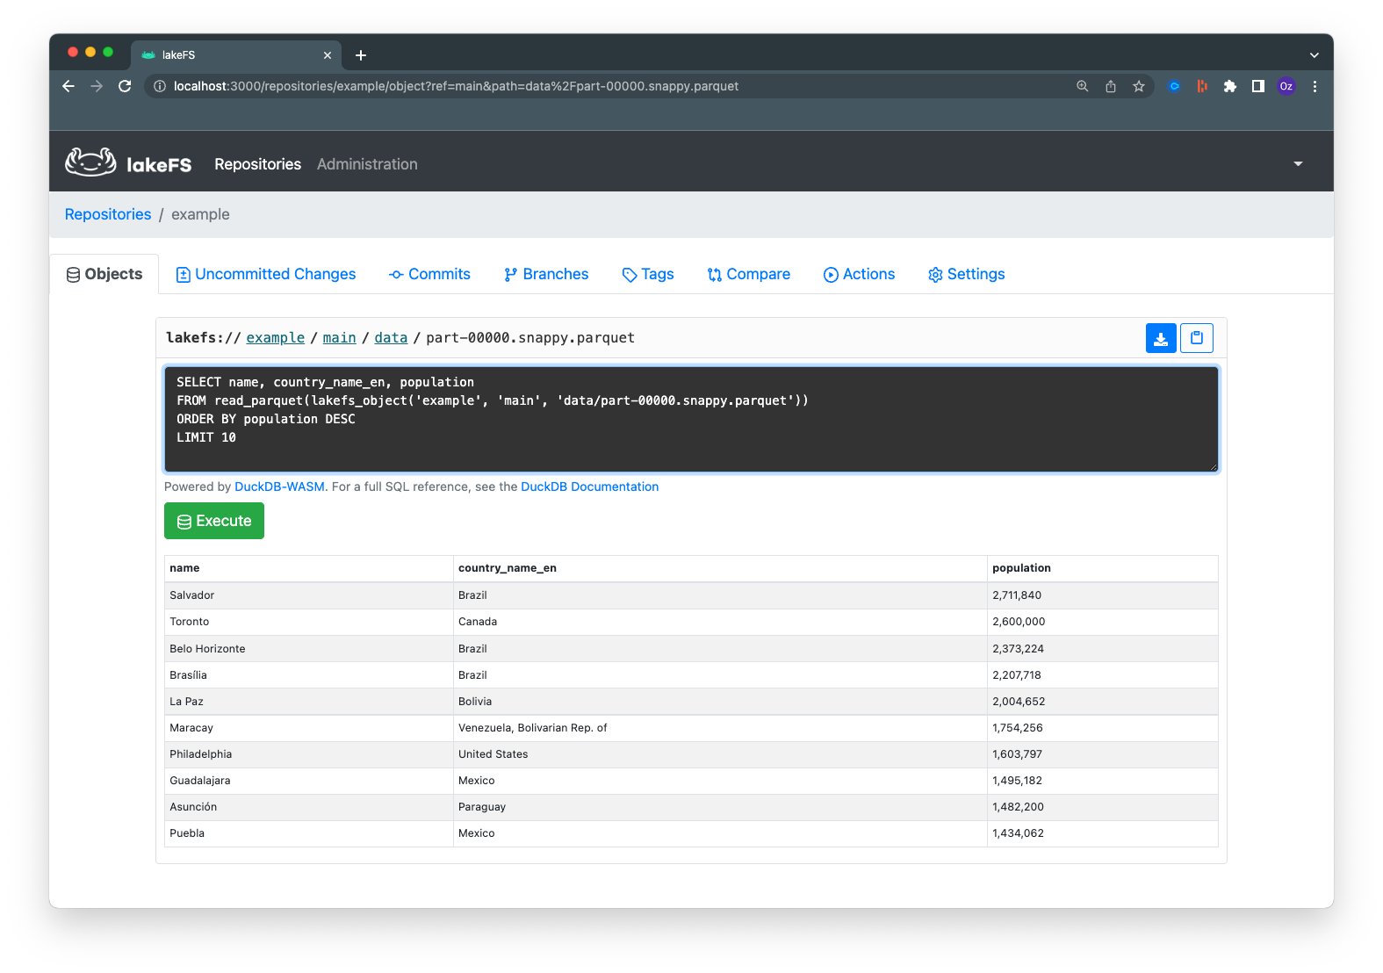1383x973 pixels.
Task: Select the Philadelphia cell
Action: point(309,754)
